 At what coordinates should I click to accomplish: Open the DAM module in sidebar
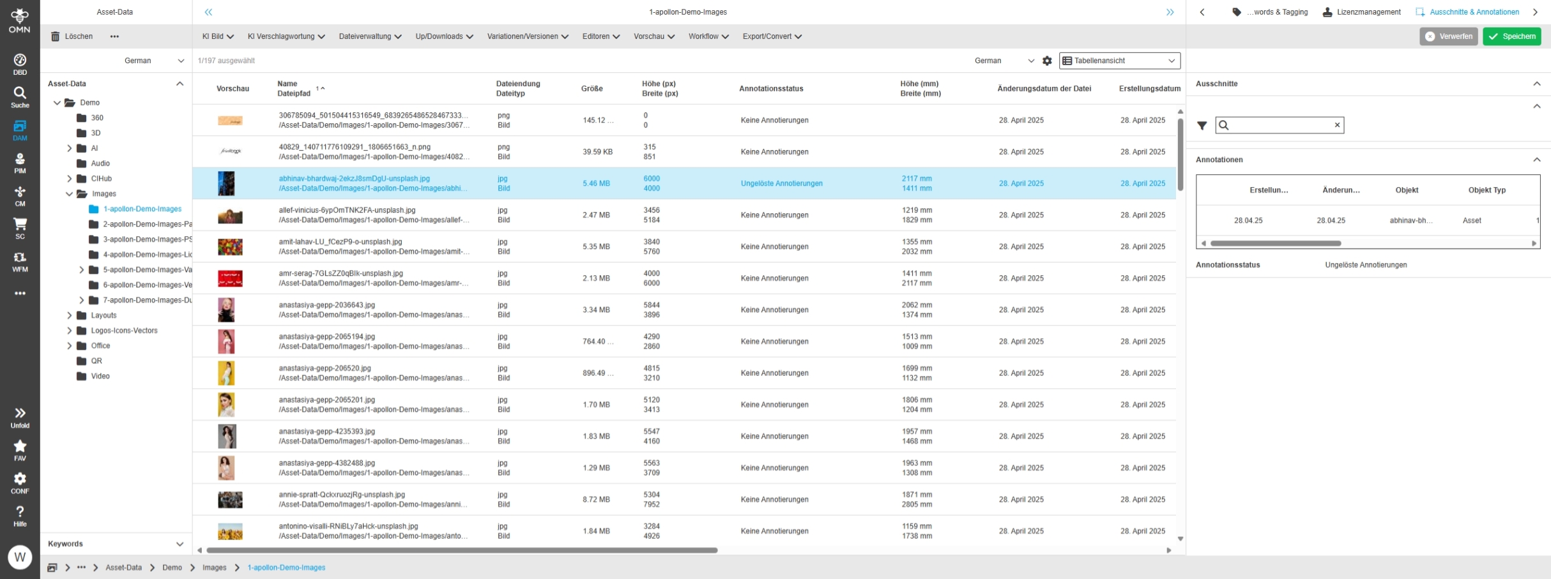(x=20, y=130)
